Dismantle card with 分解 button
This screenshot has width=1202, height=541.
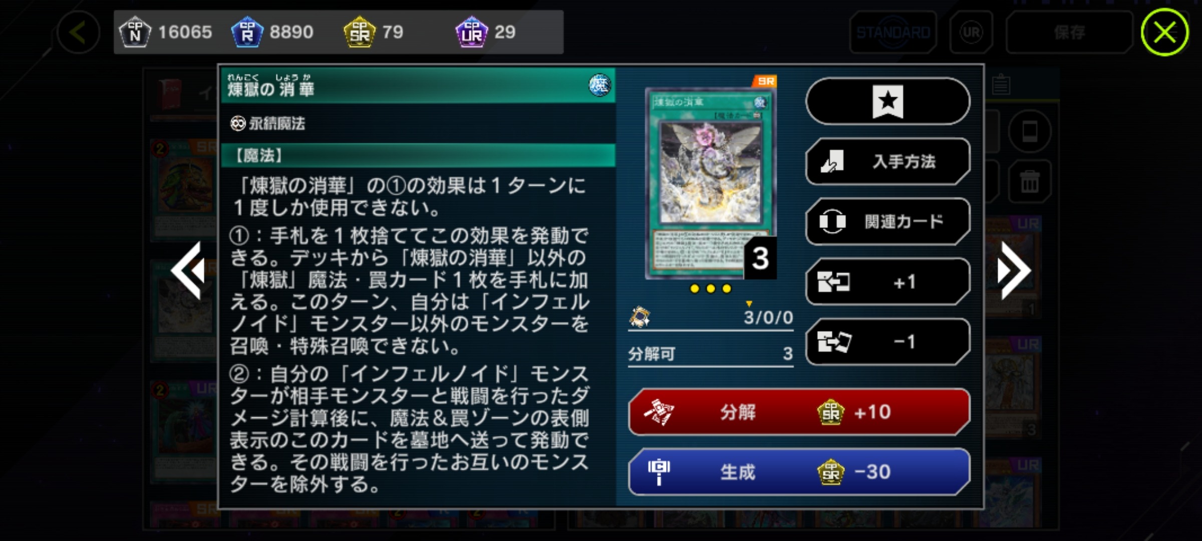pyautogui.click(x=799, y=412)
